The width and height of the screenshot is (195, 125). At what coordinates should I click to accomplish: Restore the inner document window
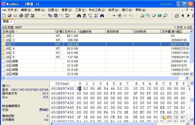[187, 10]
